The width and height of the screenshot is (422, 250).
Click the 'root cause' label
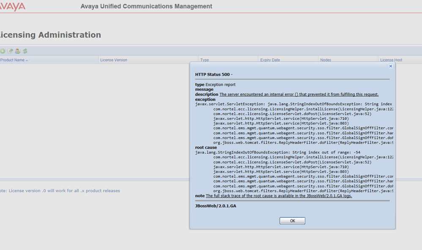[x=206, y=147]
